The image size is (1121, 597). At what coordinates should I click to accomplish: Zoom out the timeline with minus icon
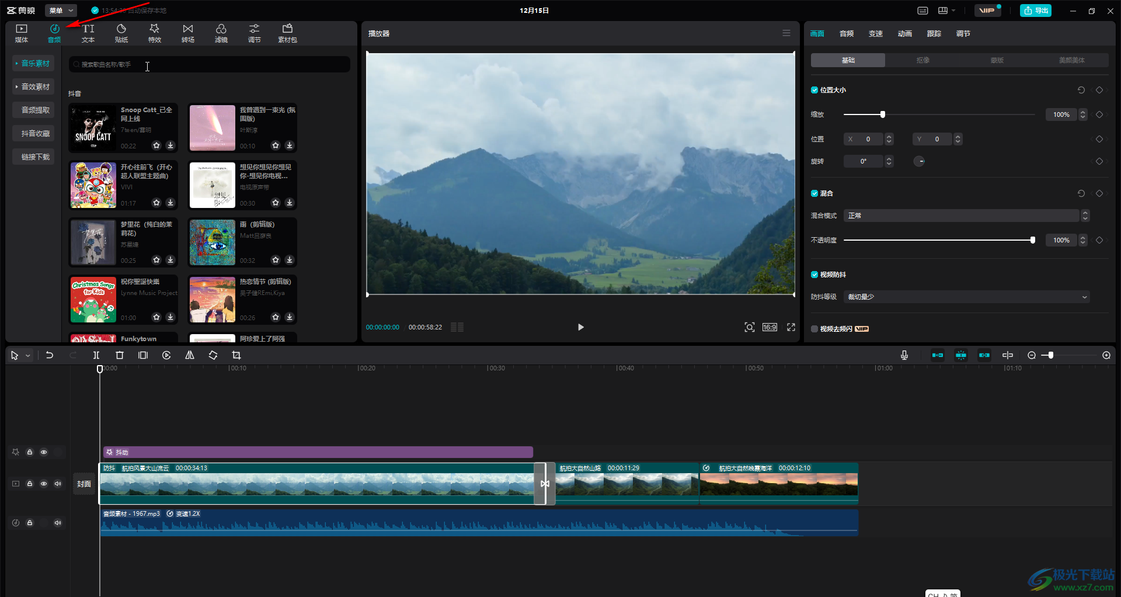point(1032,355)
